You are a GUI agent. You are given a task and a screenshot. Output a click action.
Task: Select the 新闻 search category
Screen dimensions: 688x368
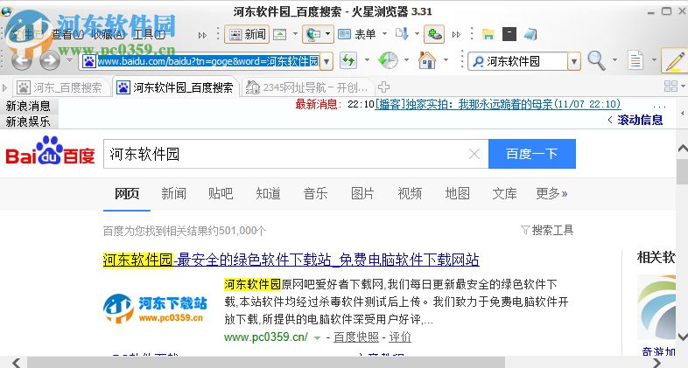(x=173, y=193)
